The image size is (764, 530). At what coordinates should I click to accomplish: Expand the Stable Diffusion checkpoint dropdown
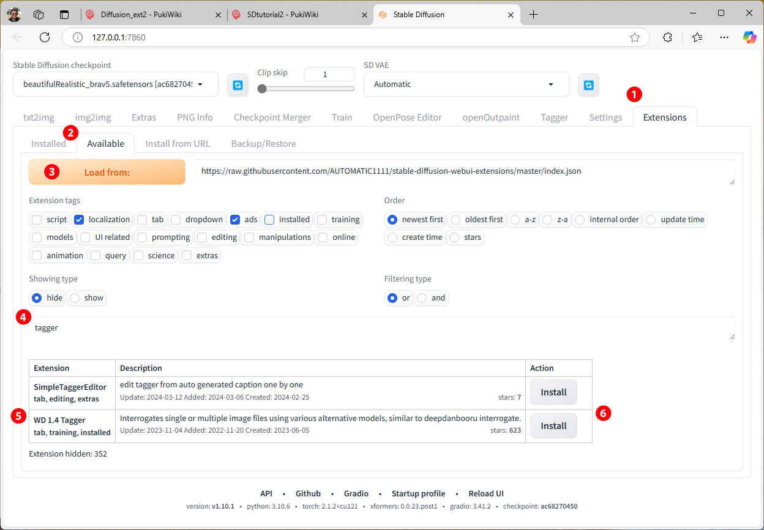(x=200, y=84)
